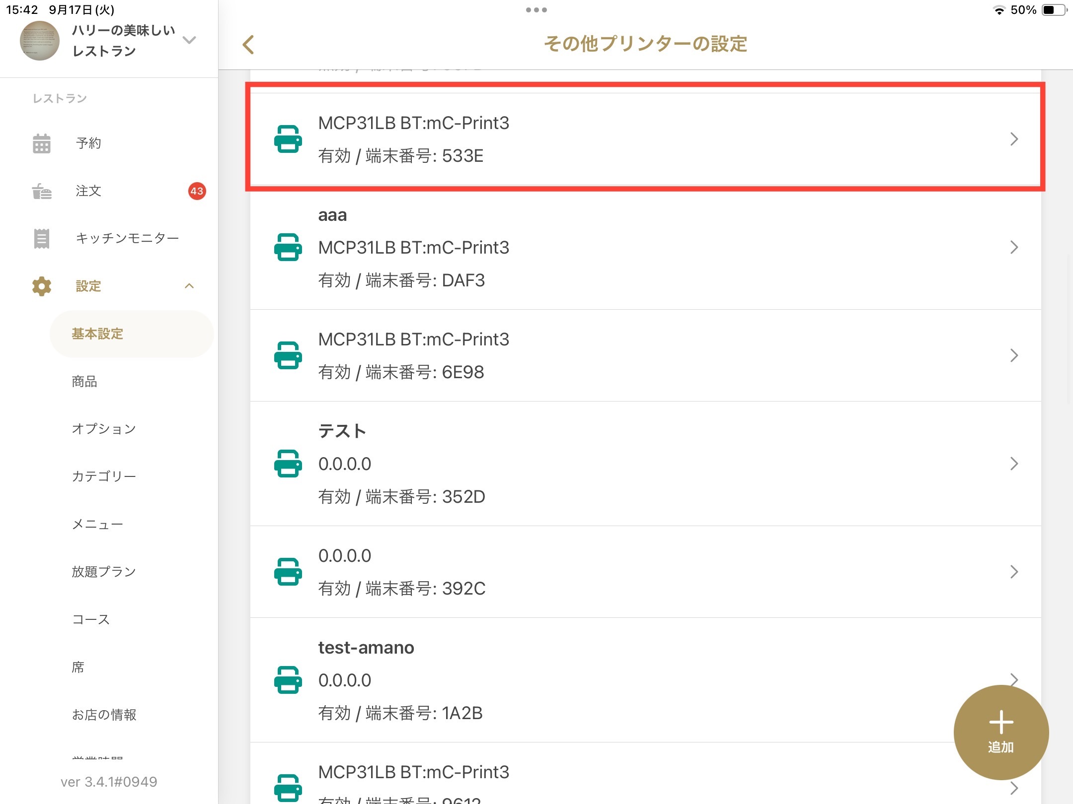Tap the battery status icon

1055,10
